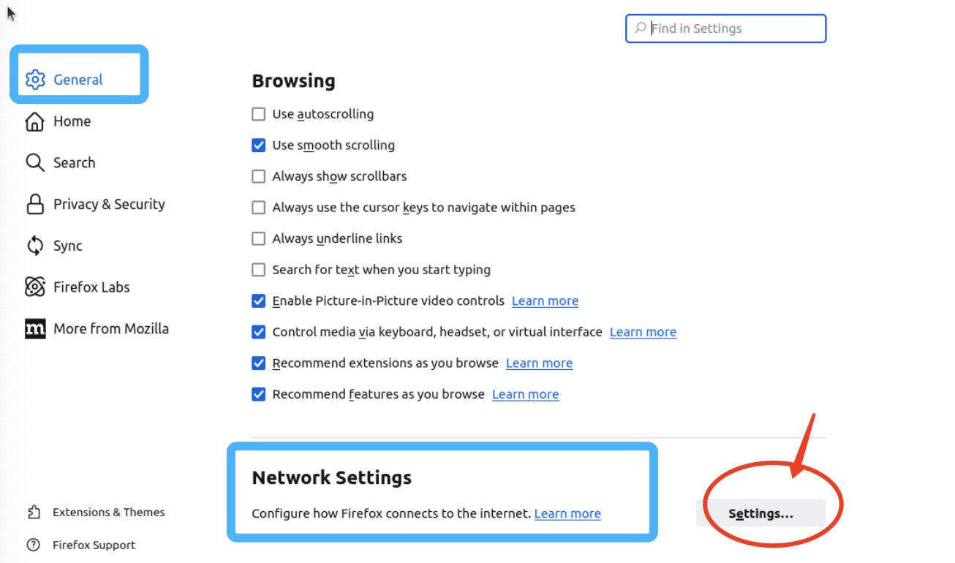Enable Always show scrollbars checkbox
Viewport: 955px width, 563px height.
[x=258, y=176]
